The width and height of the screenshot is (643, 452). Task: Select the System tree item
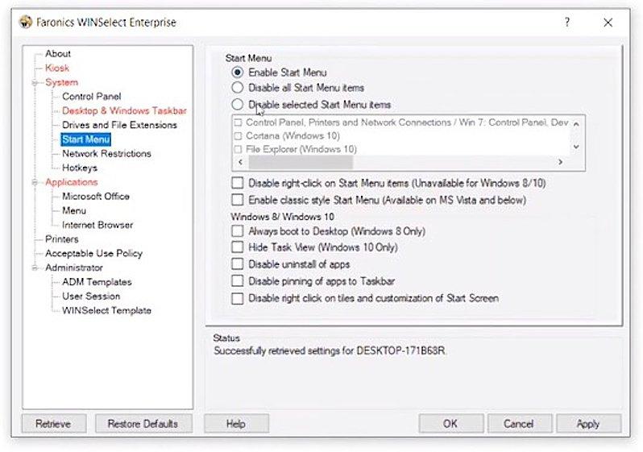click(61, 82)
